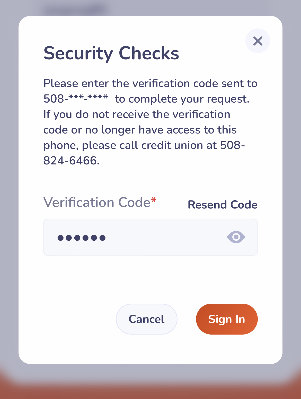Click the masked dots in the code field
301x399 pixels.
tap(81, 238)
